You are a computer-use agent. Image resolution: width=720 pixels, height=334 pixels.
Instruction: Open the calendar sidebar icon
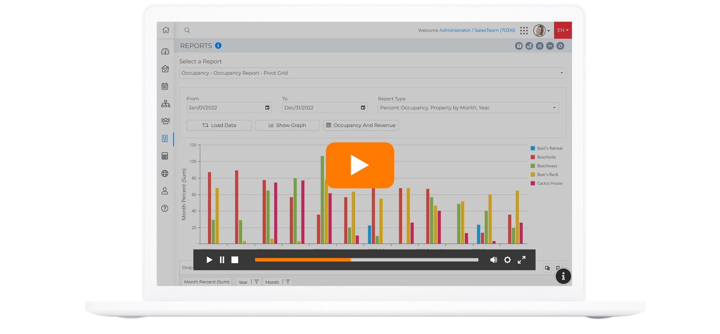[165, 86]
